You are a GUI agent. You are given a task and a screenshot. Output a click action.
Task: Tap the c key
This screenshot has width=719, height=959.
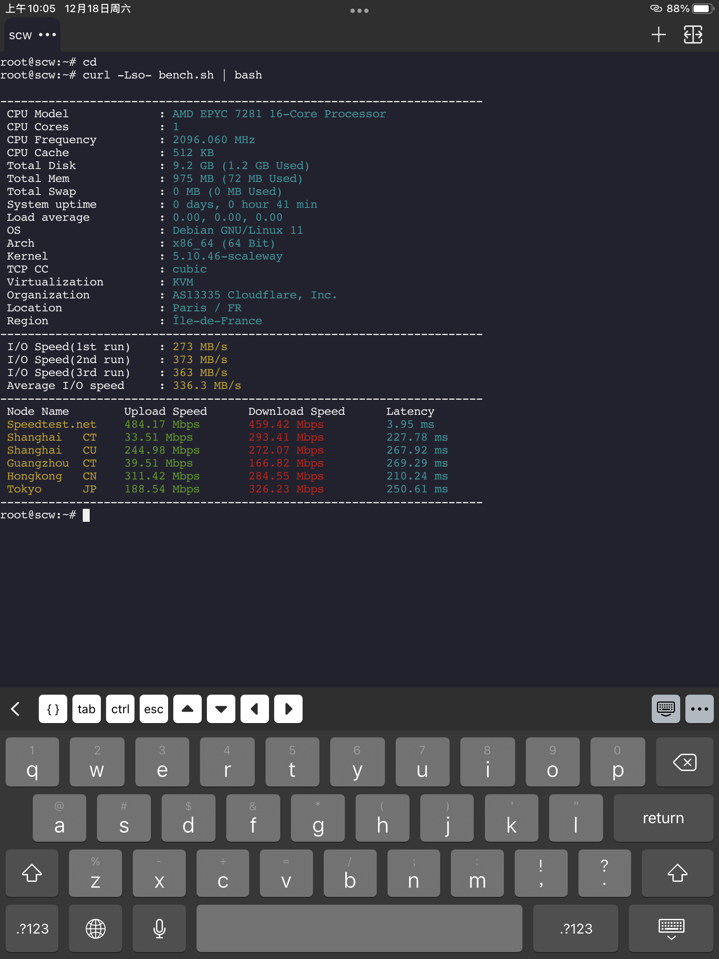pos(223,873)
